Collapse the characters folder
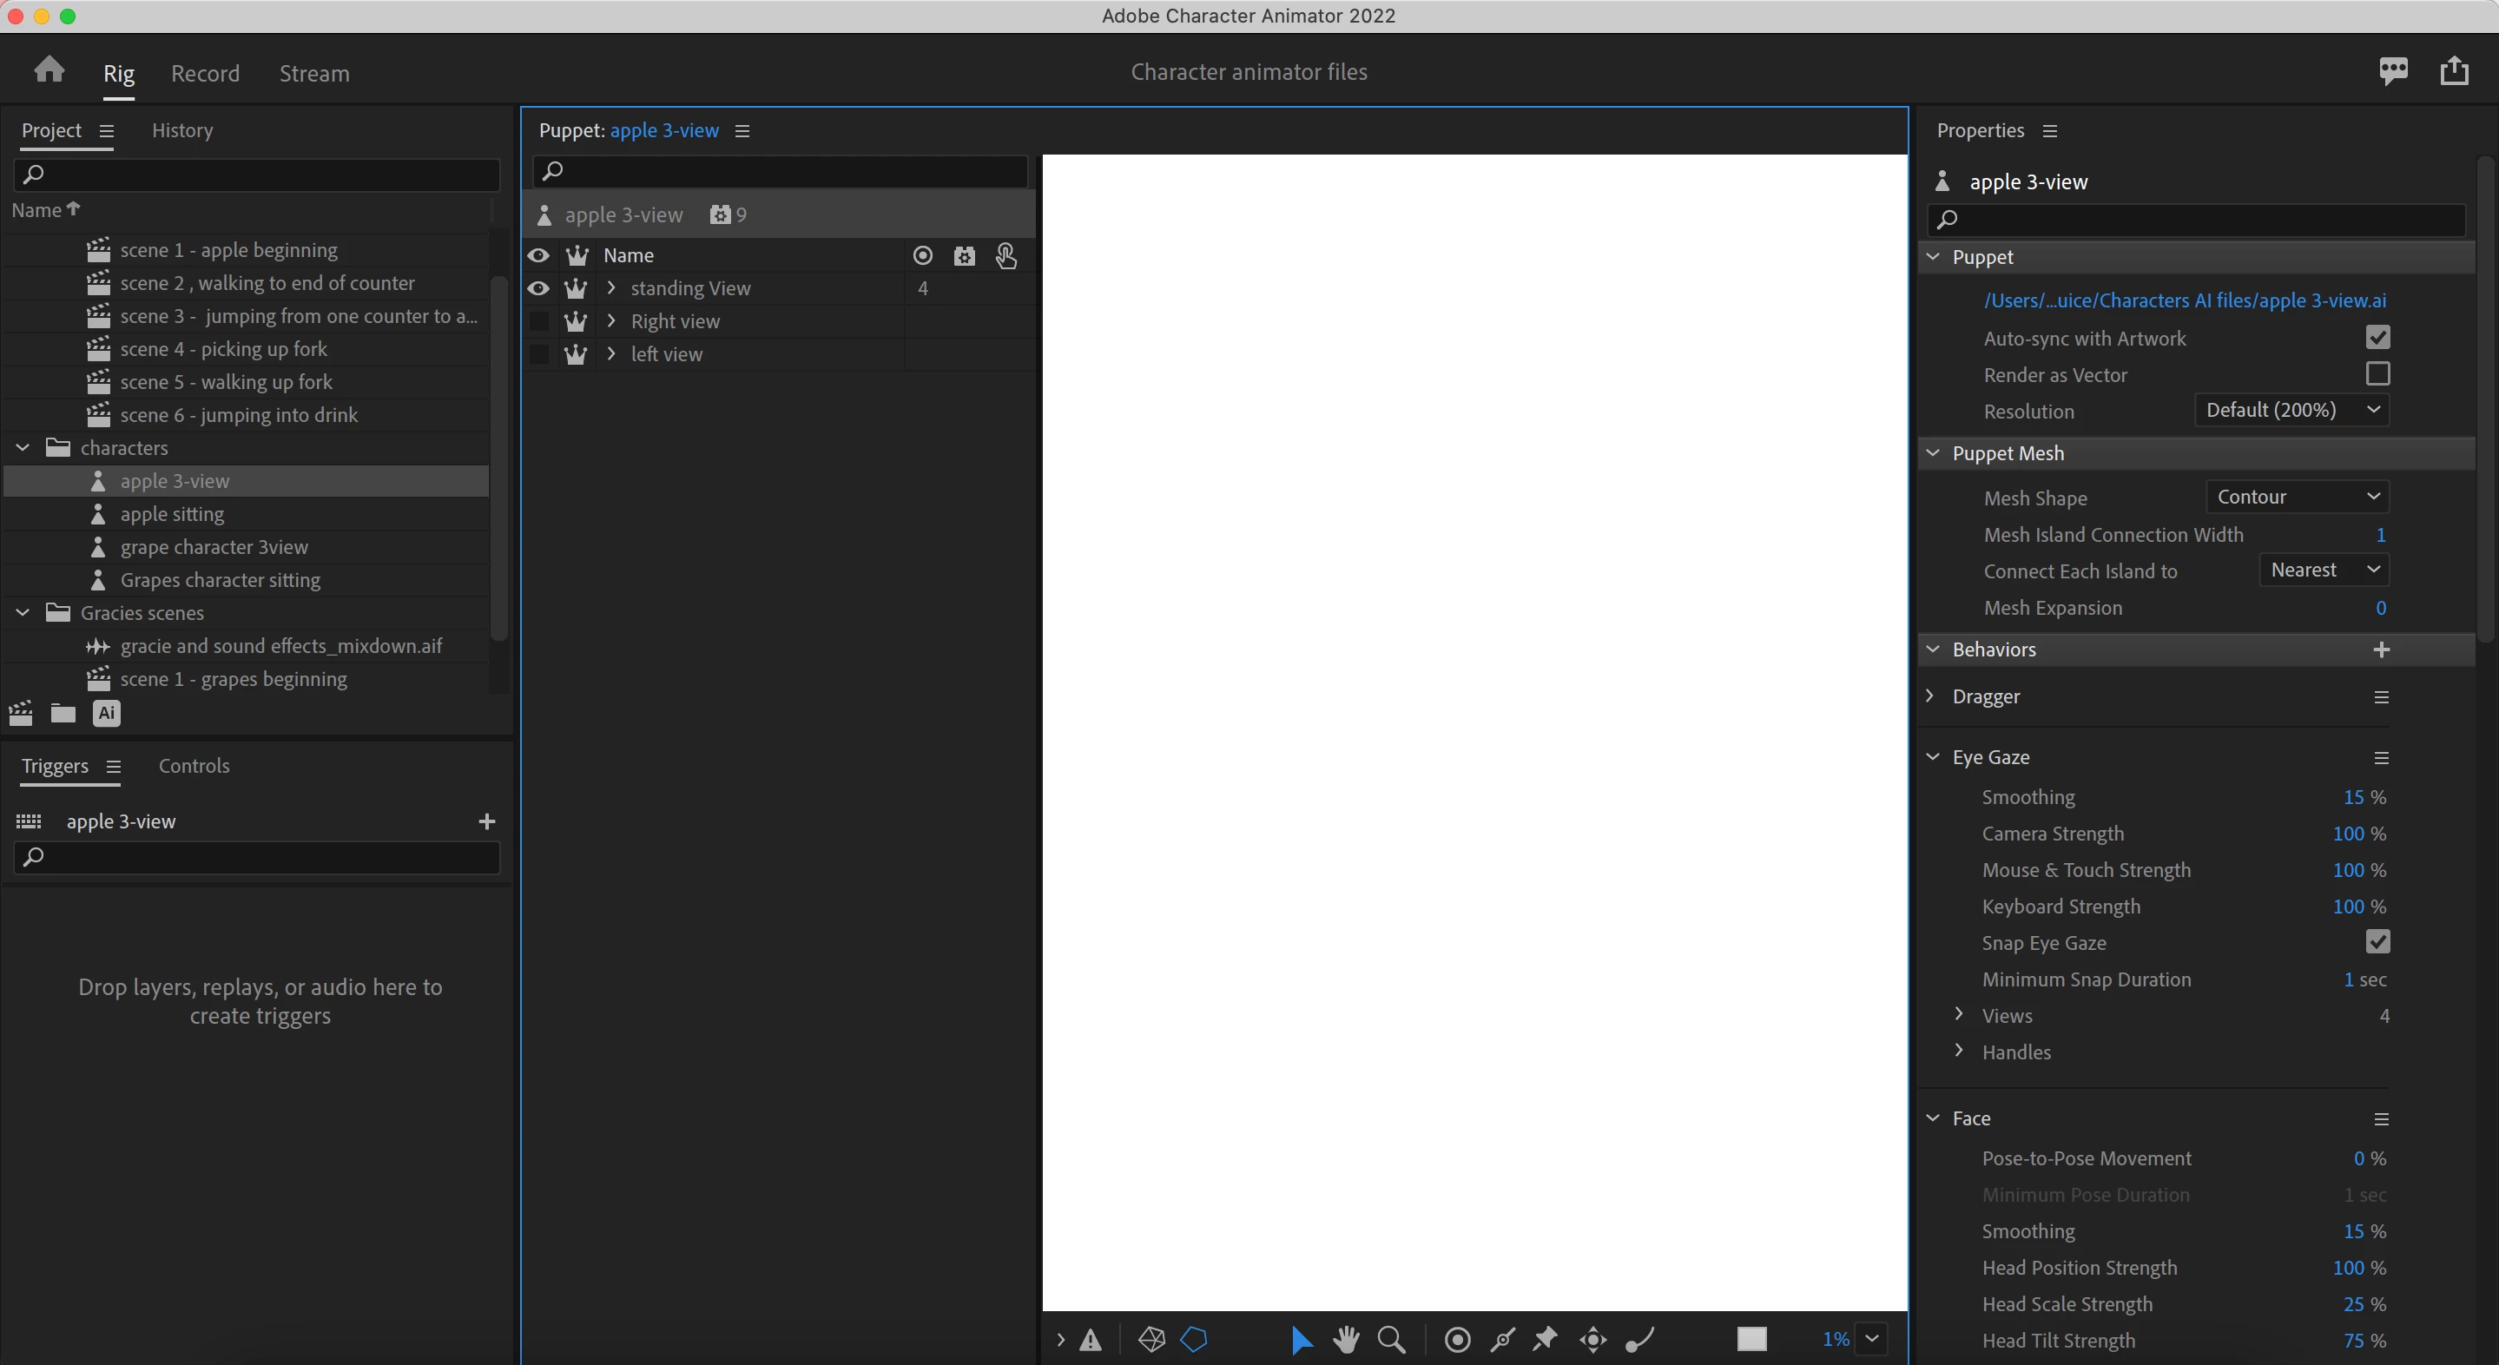Image resolution: width=2499 pixels, height=1365 pixels. click(23, 447)
